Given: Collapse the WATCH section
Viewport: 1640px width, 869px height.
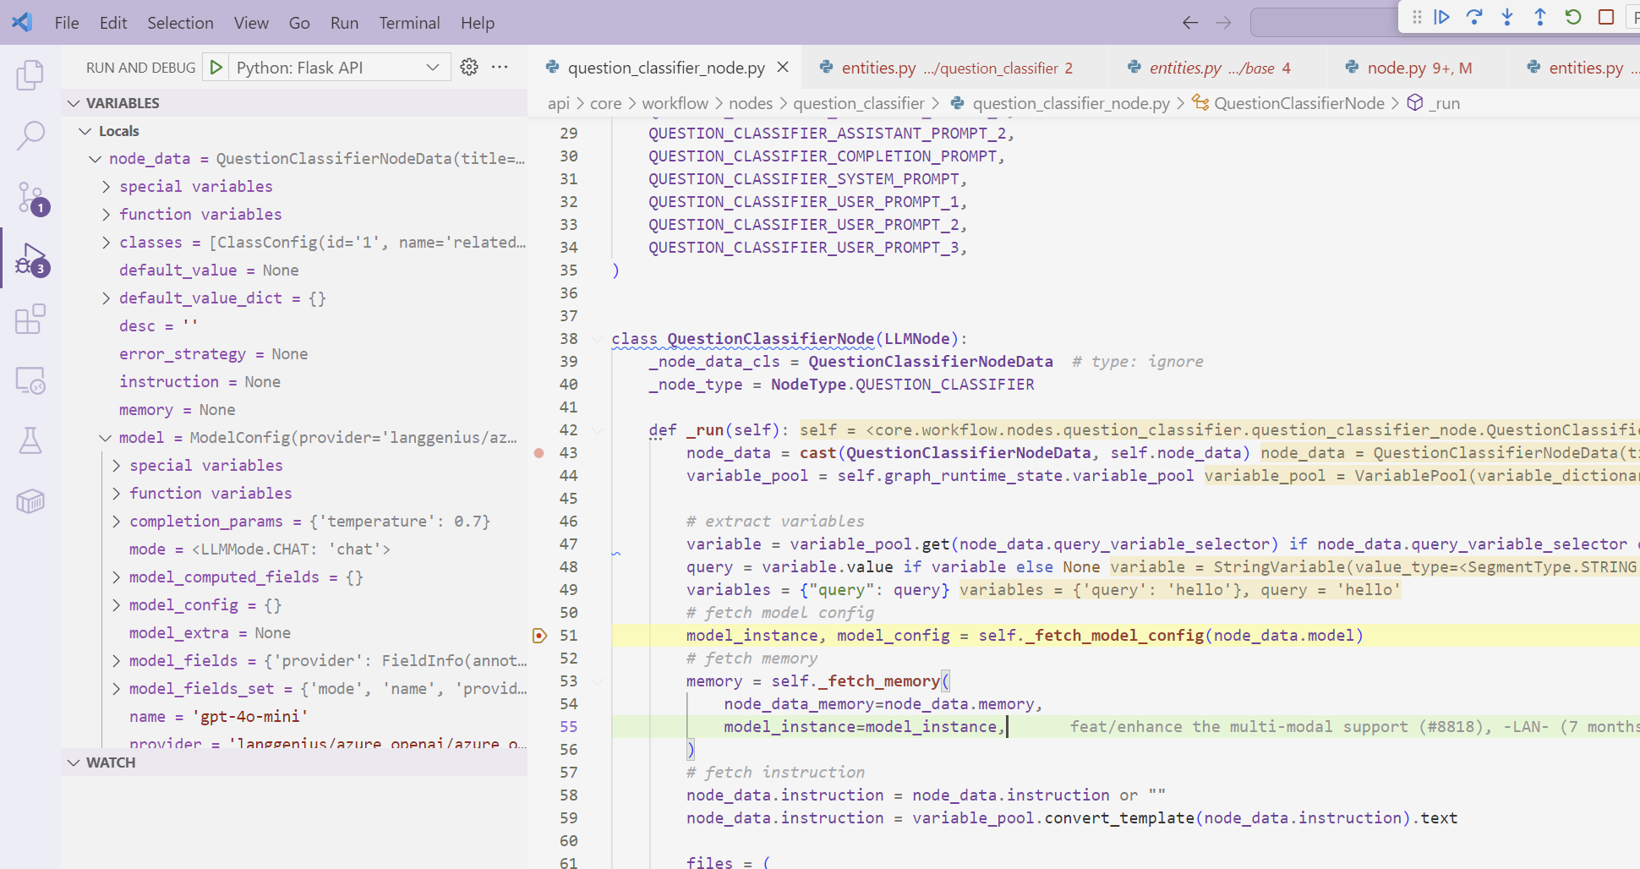Looking at the screenshot, I should pyautogui.click(x=74, y=762).
